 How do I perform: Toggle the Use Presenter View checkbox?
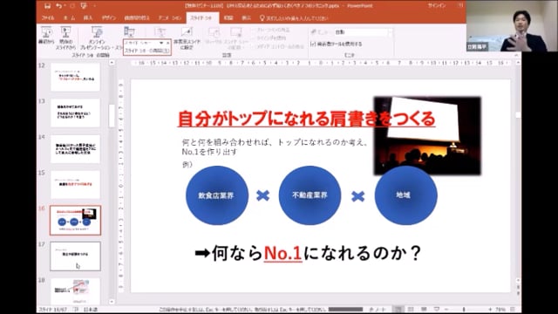[x=313, y=44]
